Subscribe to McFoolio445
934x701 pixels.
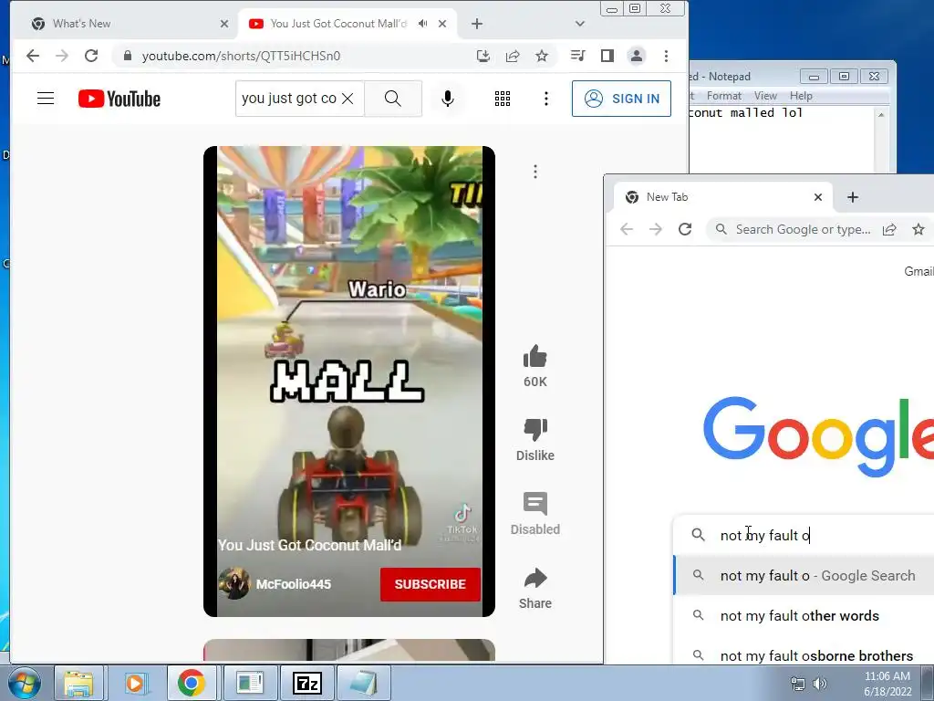tap(431, 584)
